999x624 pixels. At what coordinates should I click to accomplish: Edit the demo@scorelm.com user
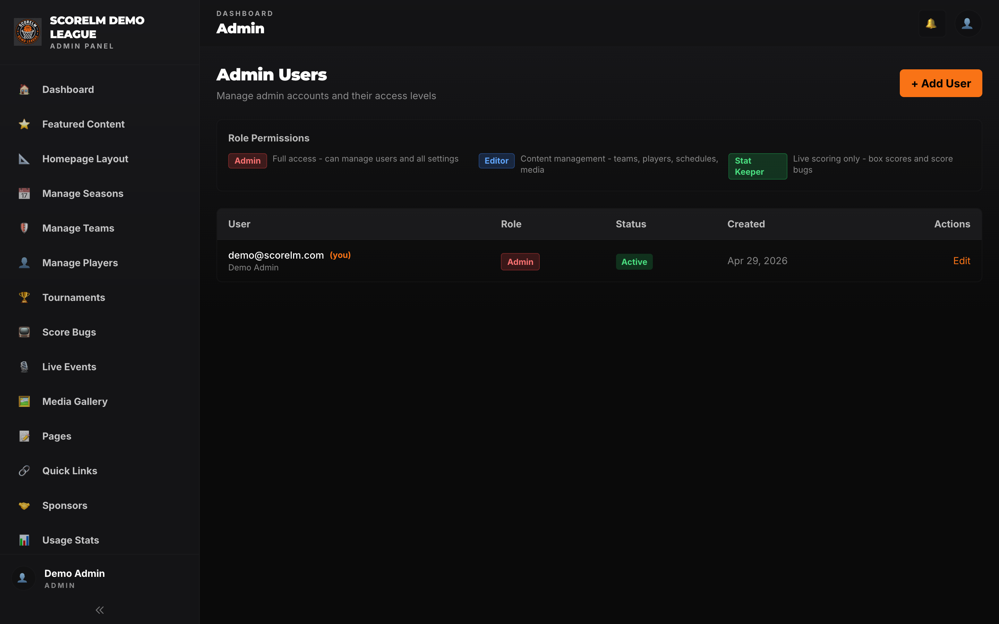click(x=962, y=261)
